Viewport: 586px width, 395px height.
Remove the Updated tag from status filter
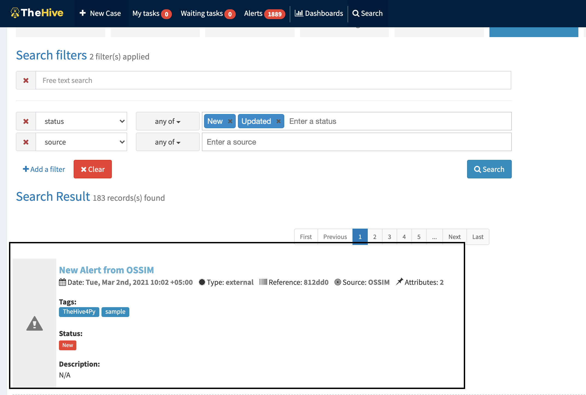pos(279,121)
